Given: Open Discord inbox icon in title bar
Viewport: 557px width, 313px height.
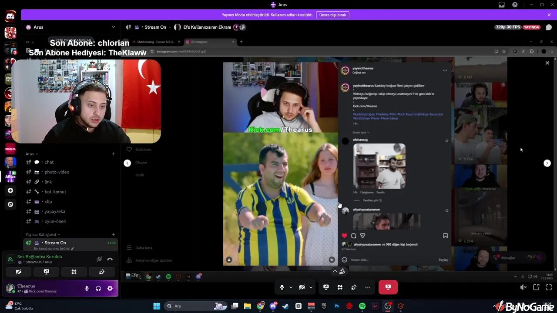Looking at the screenshot, I should [502, 5].
